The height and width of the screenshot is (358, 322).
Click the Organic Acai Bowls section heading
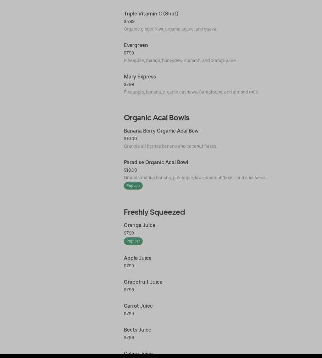[x=157, y=117]
